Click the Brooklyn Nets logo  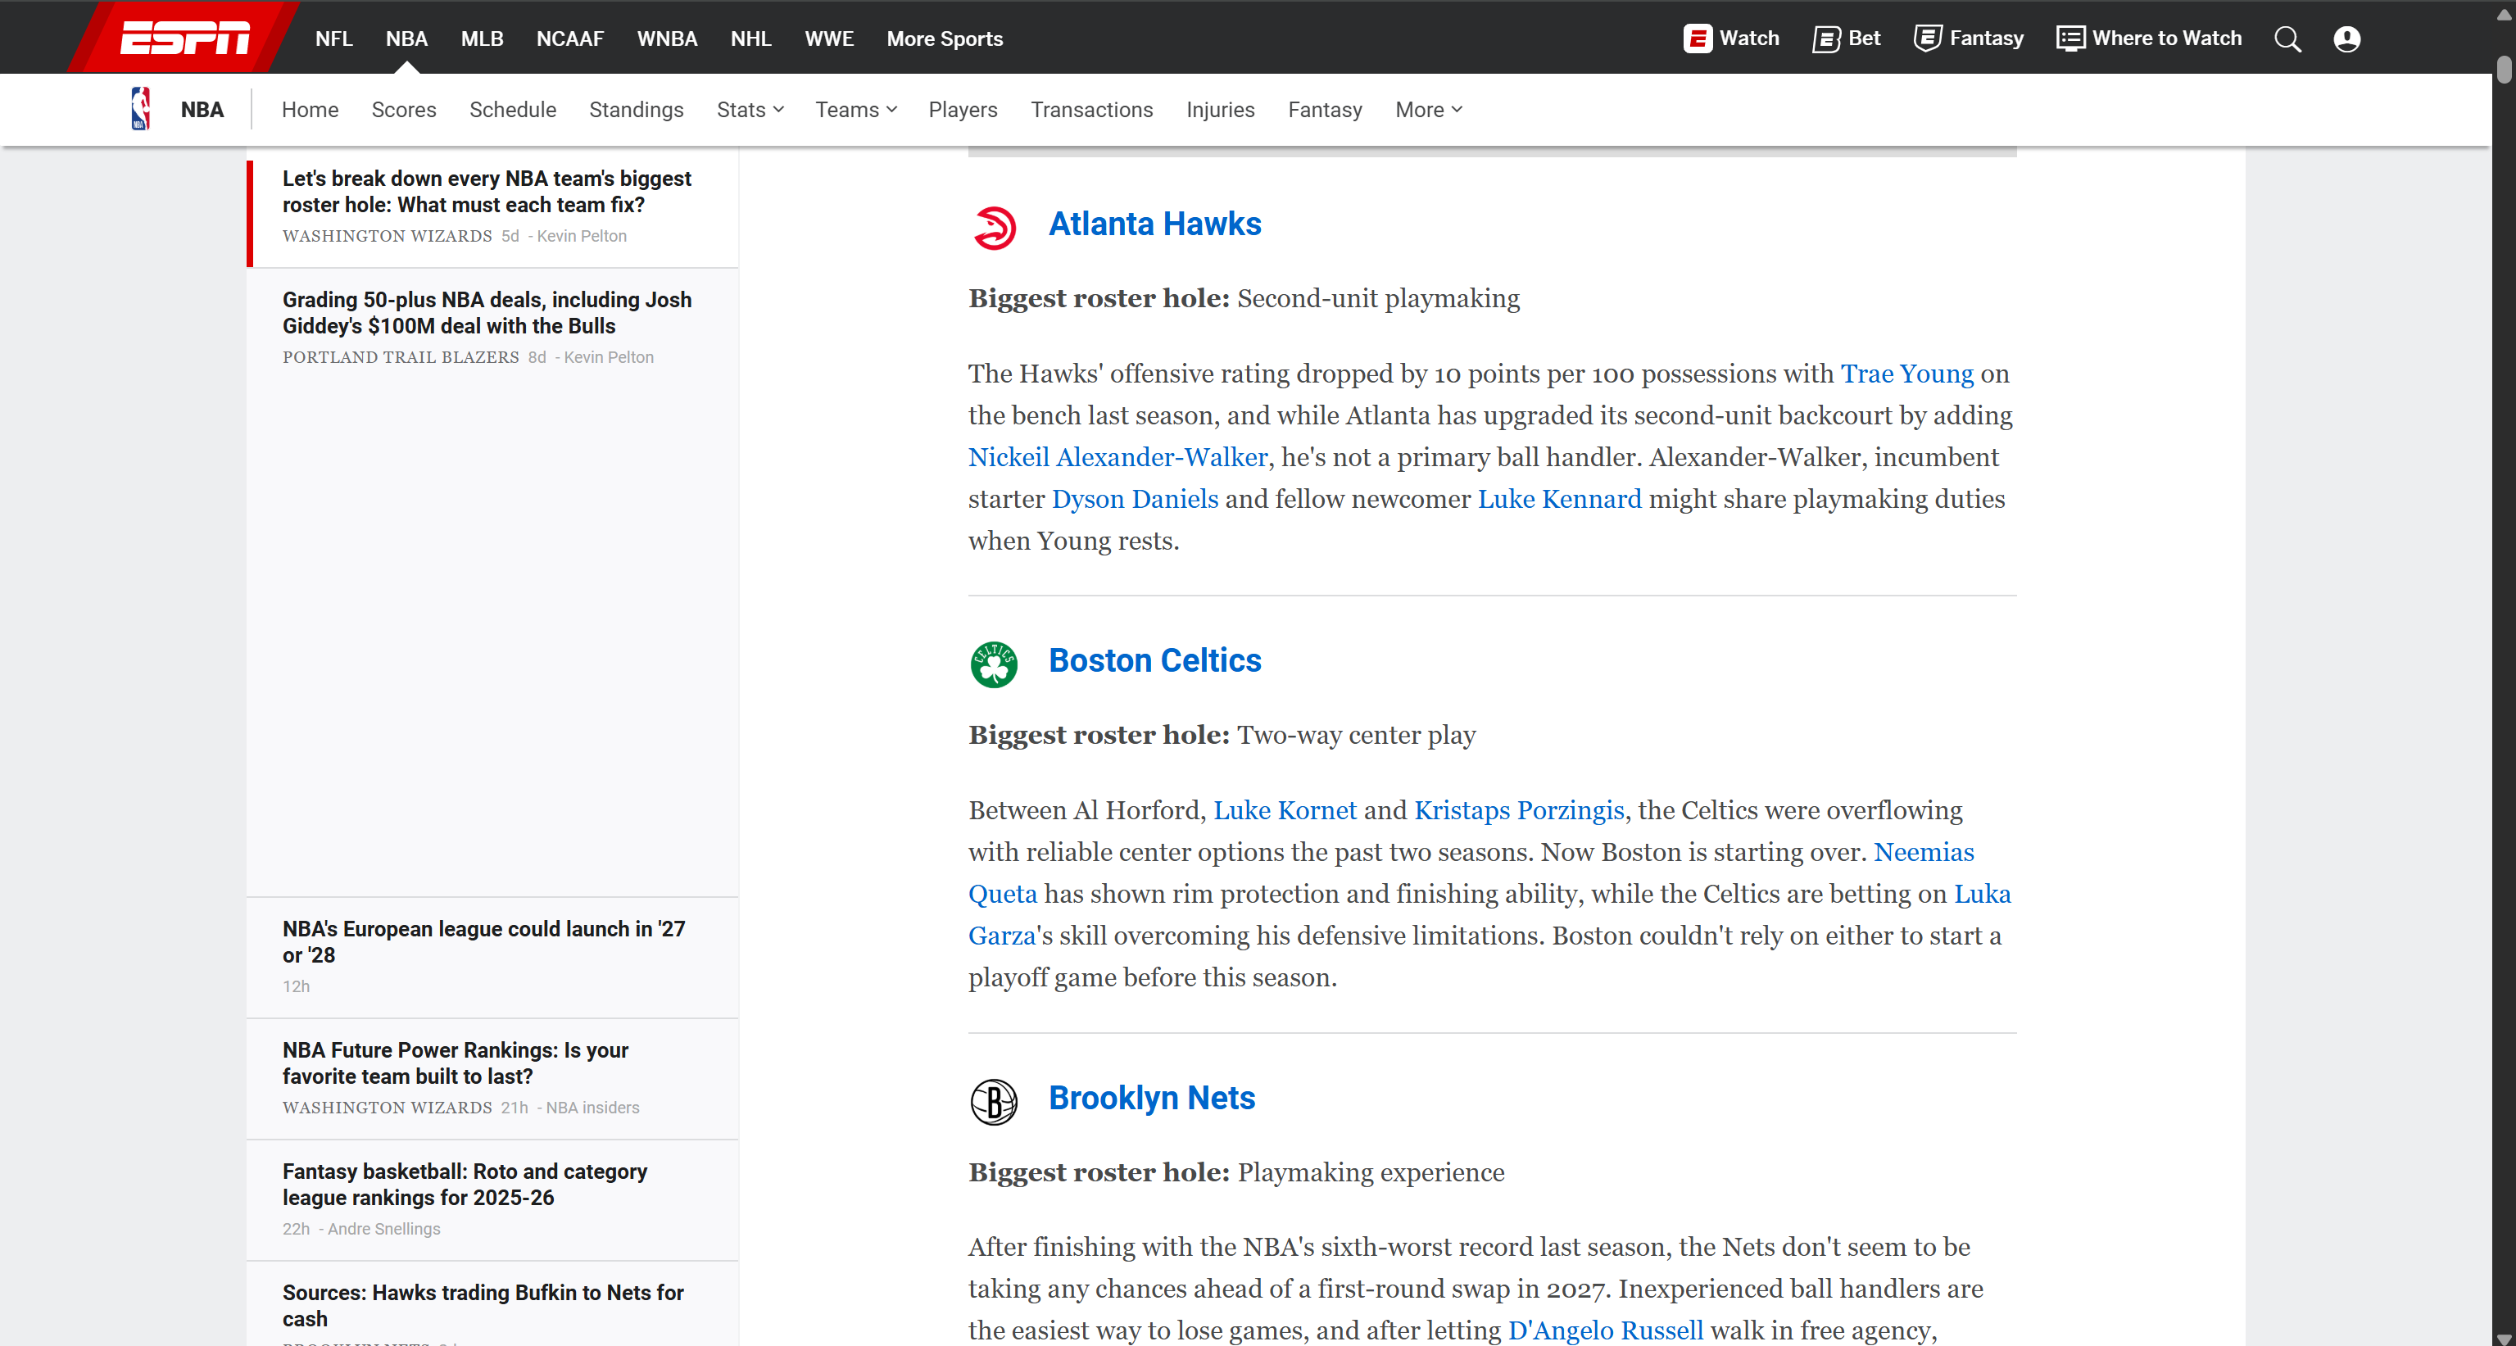click(x=995, y=1101)
